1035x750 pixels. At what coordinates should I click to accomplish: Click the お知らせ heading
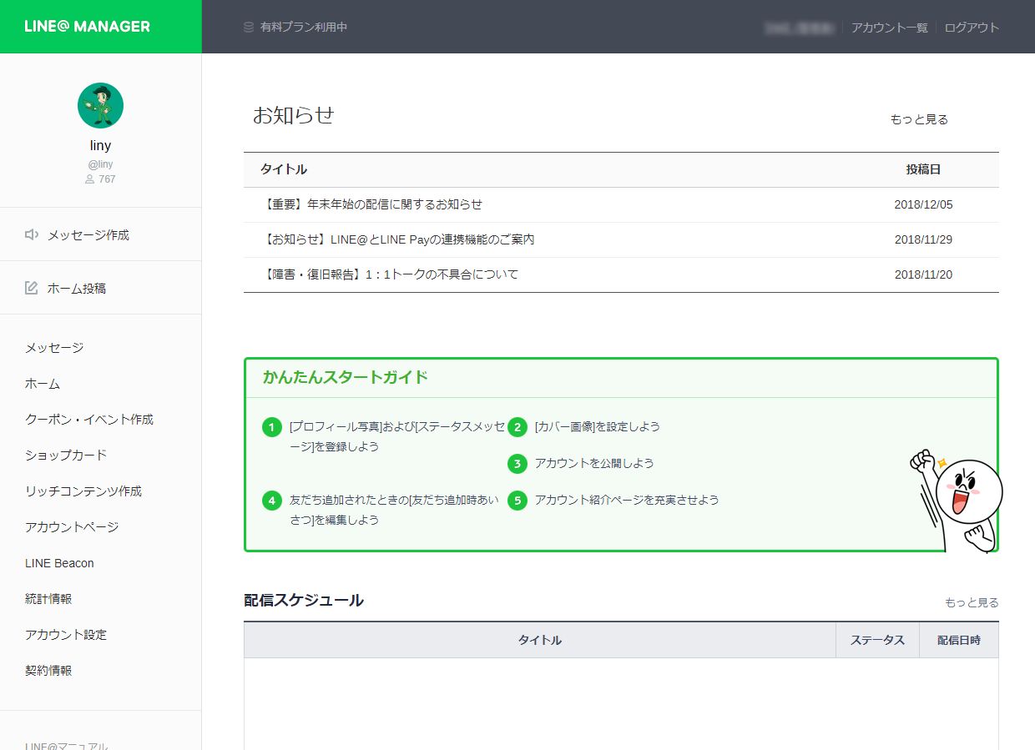(294, 115)
